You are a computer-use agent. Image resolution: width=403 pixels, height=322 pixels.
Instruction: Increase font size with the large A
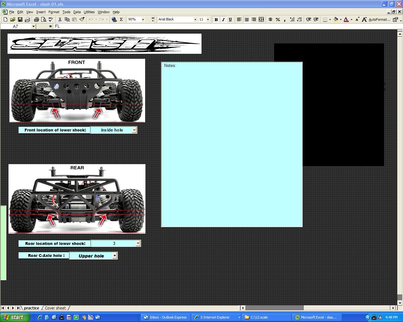click(x=364, y=19)
